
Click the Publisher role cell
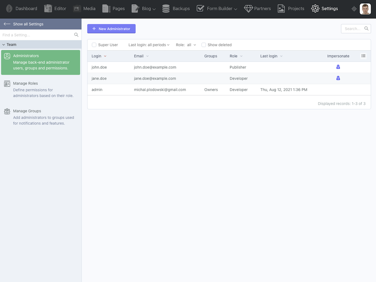238,67
